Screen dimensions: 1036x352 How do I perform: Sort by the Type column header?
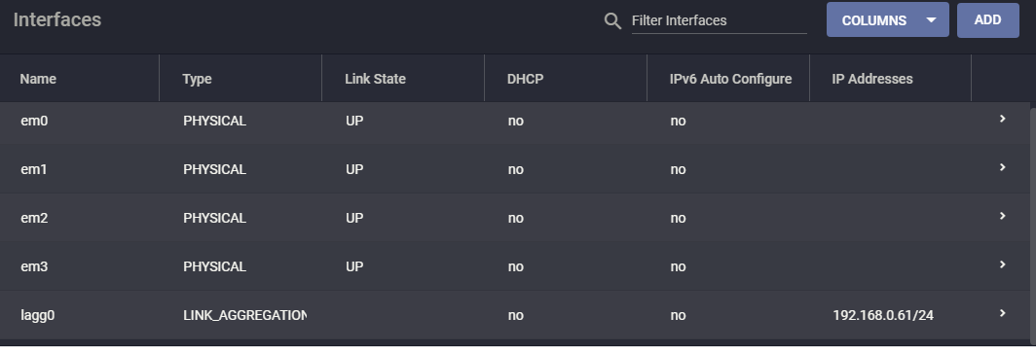click(x=197, y=79)
